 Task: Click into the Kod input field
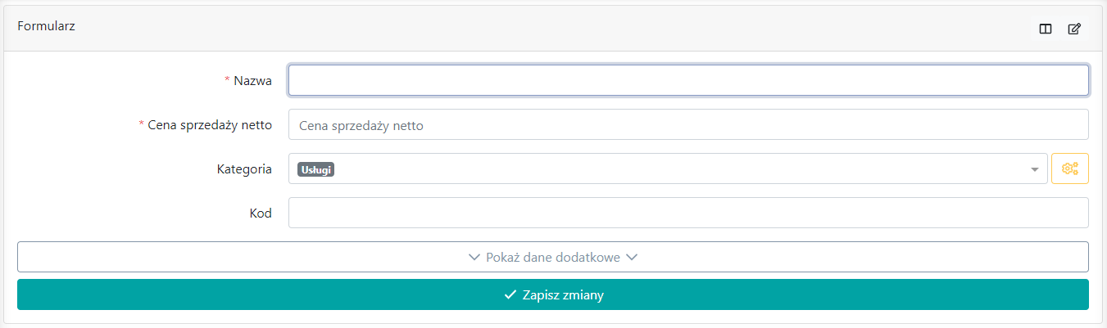(x=688, y=213)
